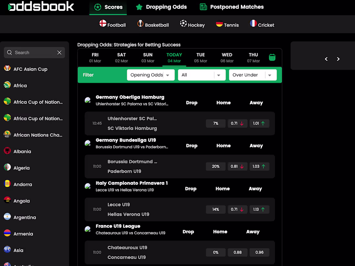Image resolution: width=355 pixels, height=266 pixels.
Task: Switch to SUN 03 Mar date tab
Action: pos(148,58)
